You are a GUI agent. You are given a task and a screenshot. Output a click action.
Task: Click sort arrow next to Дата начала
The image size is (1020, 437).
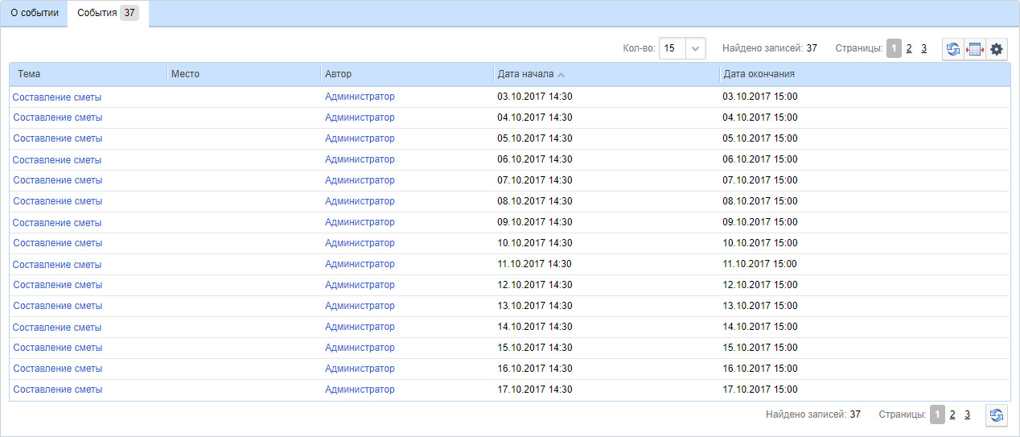[561, 75]
